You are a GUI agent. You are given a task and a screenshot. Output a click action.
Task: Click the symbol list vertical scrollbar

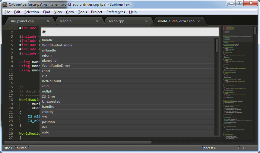click(217, 45)
